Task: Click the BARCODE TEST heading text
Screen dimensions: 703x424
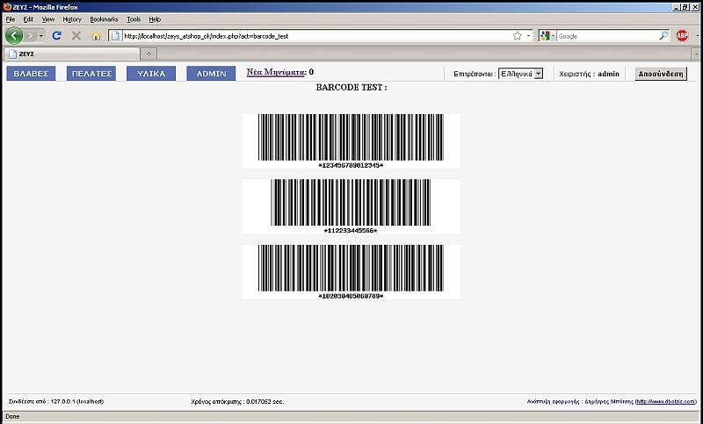Action: coord(351,87)
